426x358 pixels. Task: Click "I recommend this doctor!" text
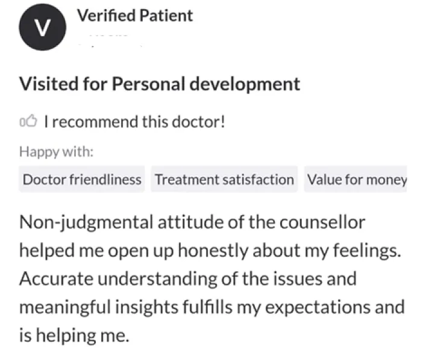tap(136, 122)
